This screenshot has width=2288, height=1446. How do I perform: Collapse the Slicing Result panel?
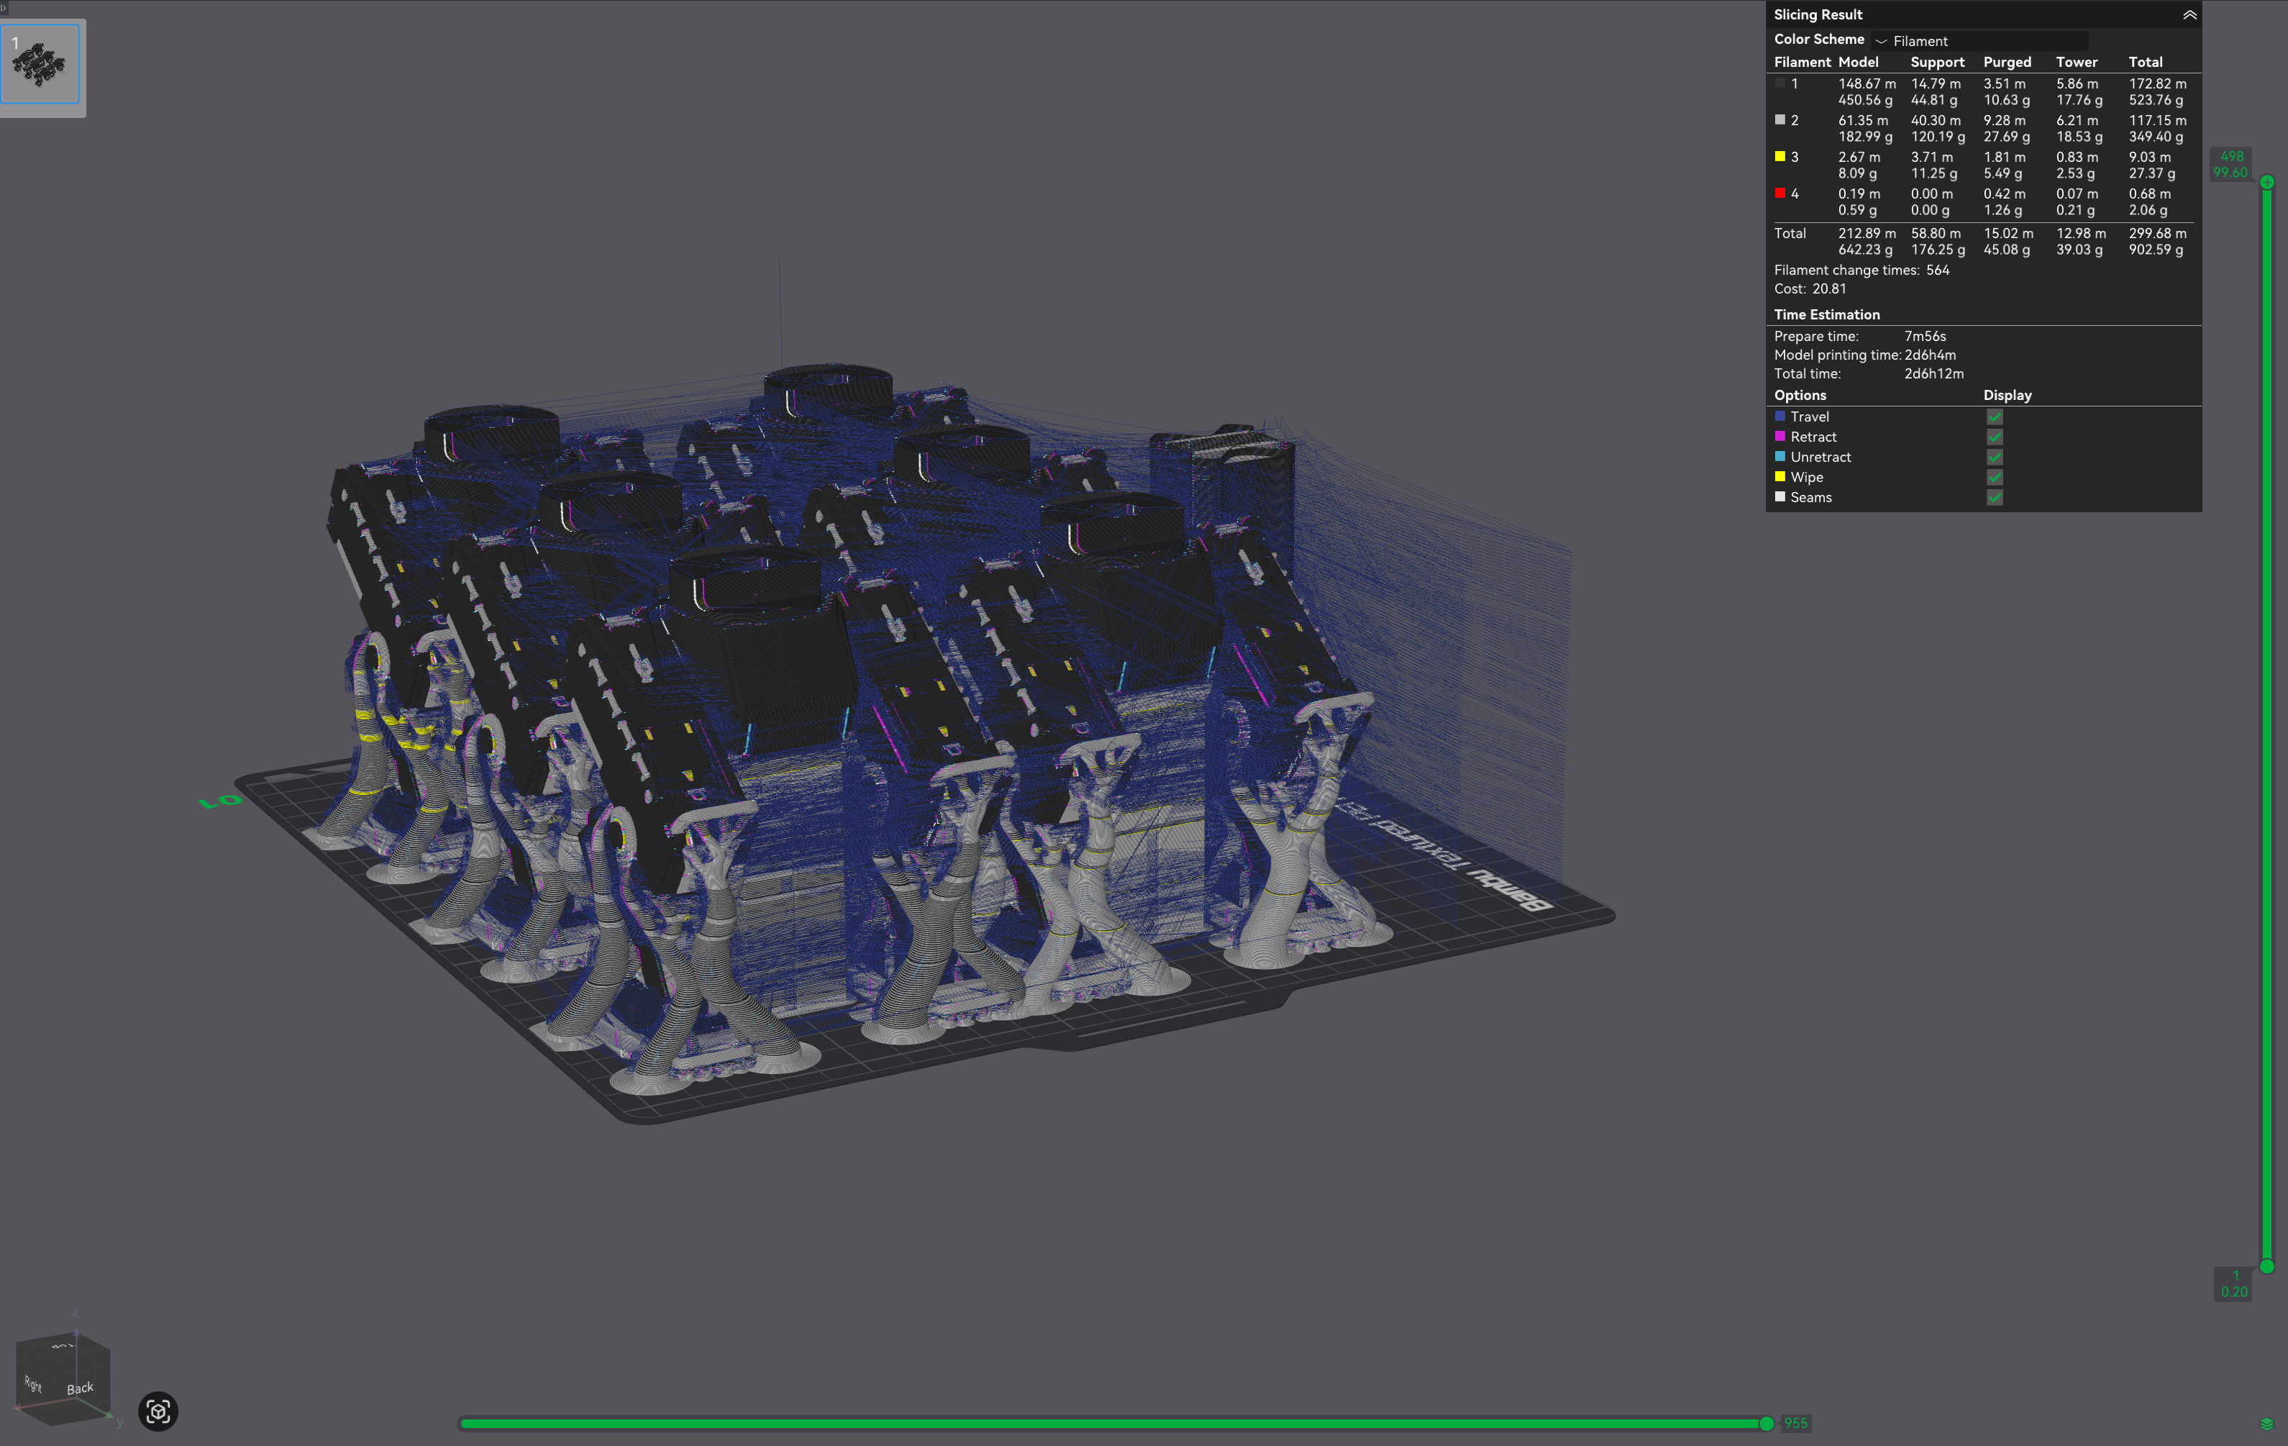pos(2189,14)
